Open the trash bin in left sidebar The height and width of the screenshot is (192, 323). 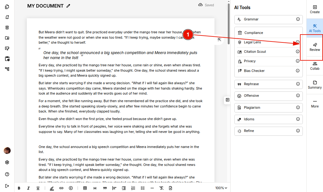(x=7, y=27)
